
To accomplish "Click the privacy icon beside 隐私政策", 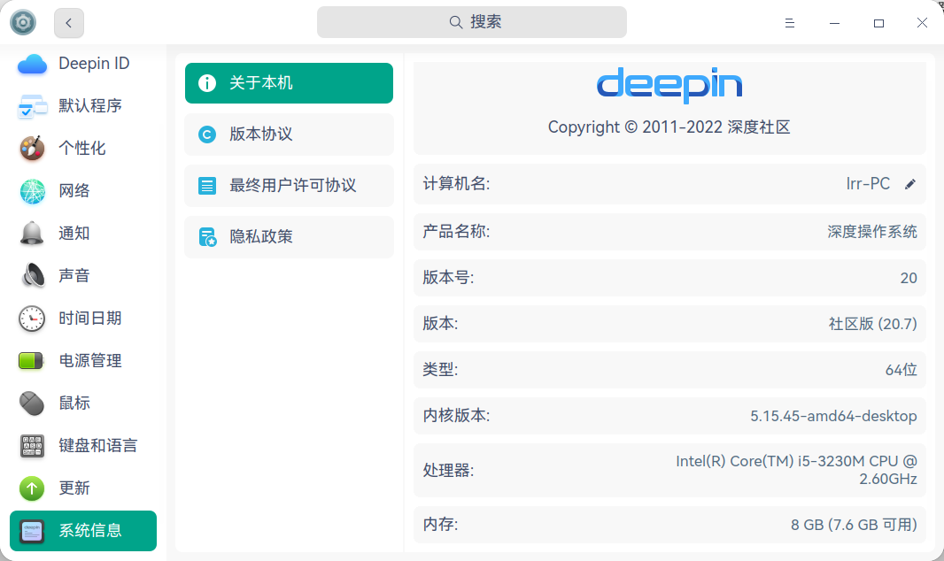I will (208, 237).
